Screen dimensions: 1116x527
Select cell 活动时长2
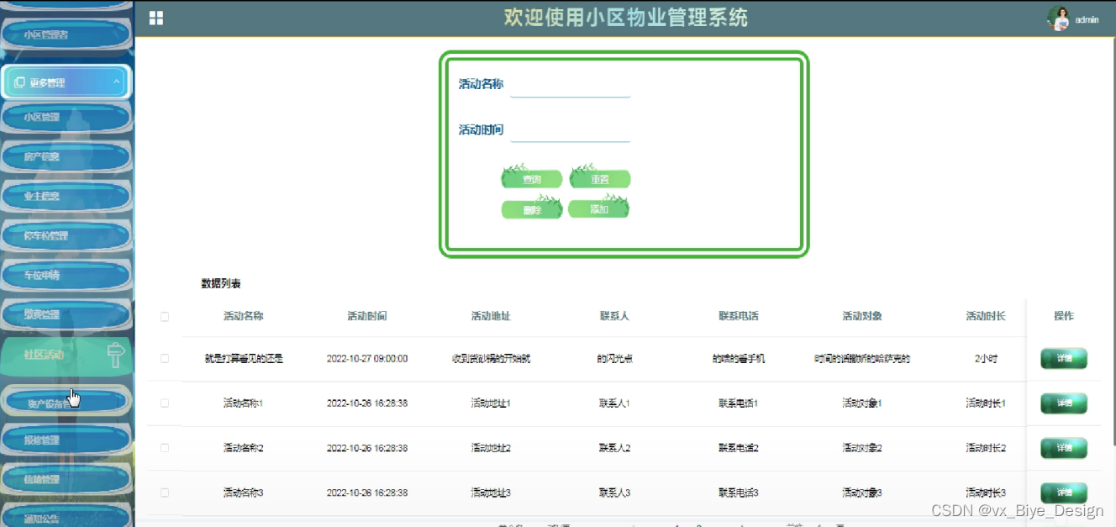click(986, 448)
